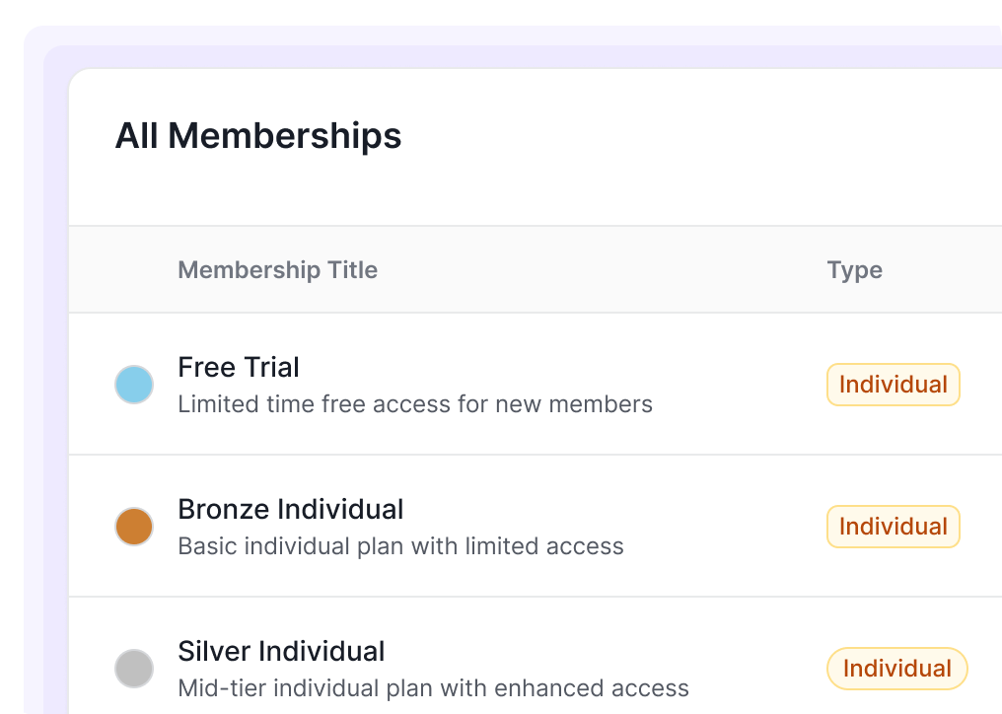1002x714 pixels.
Task: Click the 'Limited time free access' description
Action: coord(414,404)
